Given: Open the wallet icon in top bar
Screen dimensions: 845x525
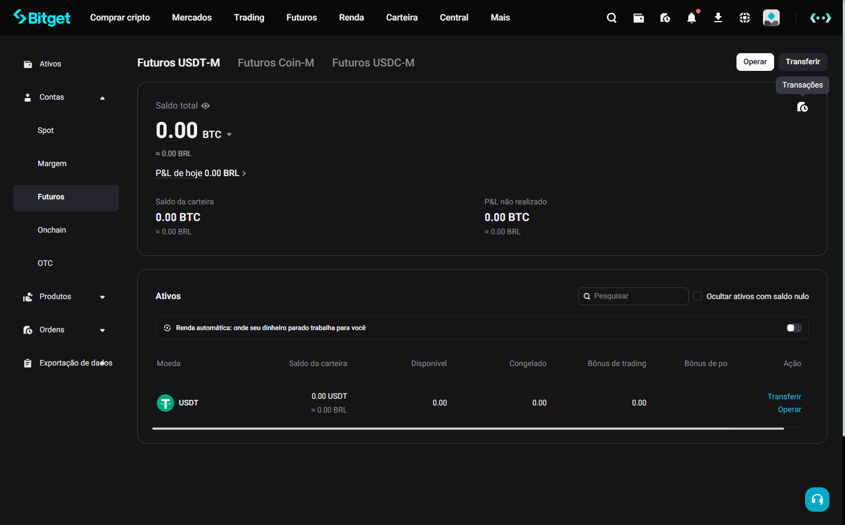Looking at the screenshot, I should [x=638, y=18].
